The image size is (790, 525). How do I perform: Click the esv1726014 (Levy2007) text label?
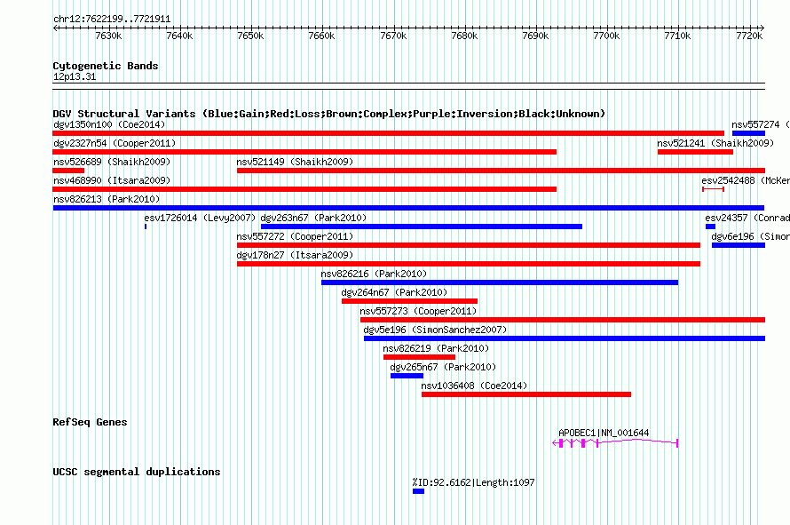pos(200,218)
